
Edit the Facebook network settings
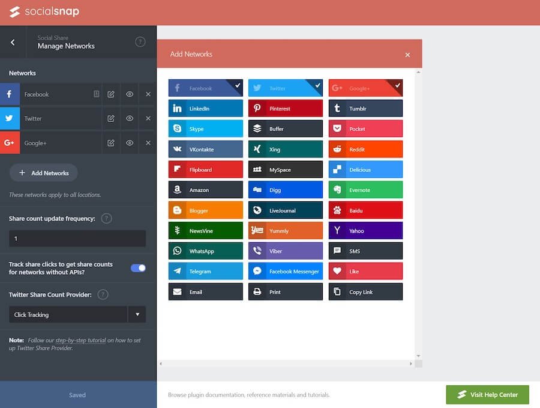pyautogui.click(x=111, y=94)
